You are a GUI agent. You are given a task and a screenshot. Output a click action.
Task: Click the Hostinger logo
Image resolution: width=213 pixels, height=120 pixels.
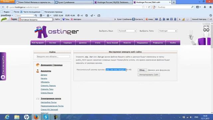pos(57,32)
